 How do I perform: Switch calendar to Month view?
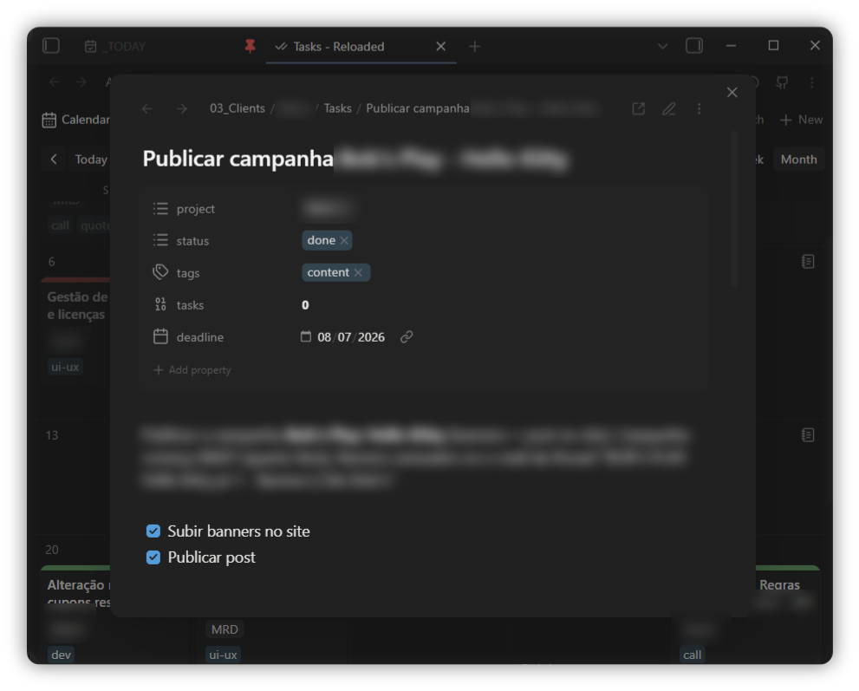tap(798, 160)
